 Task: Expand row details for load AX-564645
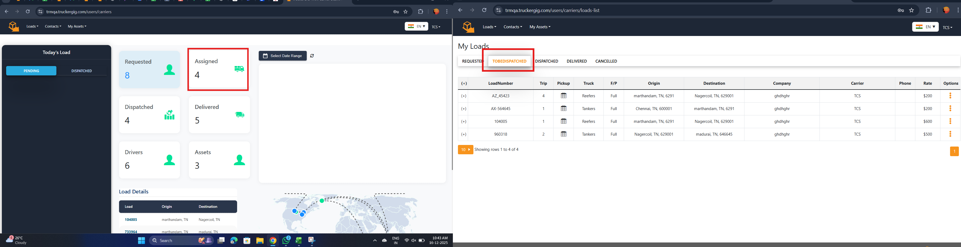(x=464, y=109)
